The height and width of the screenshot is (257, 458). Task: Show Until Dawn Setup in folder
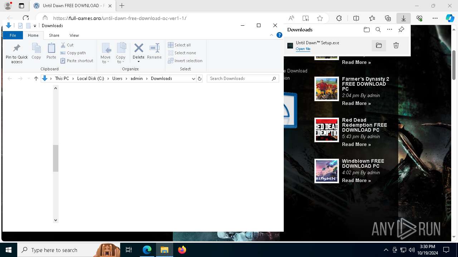(x=379, y=45)
